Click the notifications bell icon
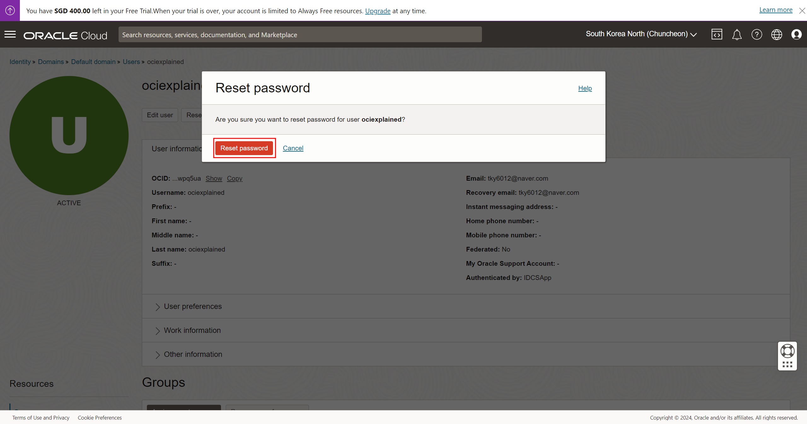Image resolution: width=807 pixels, height=424 pixels. [737, 34]
